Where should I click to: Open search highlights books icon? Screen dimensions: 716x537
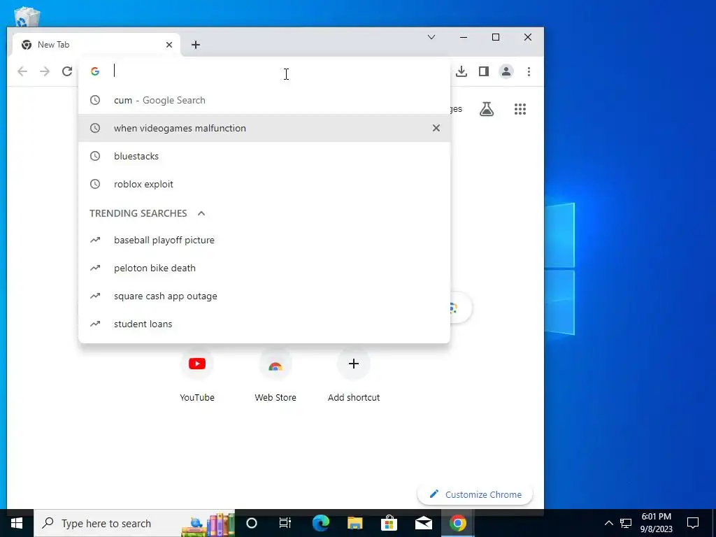[x=208, y=524]
